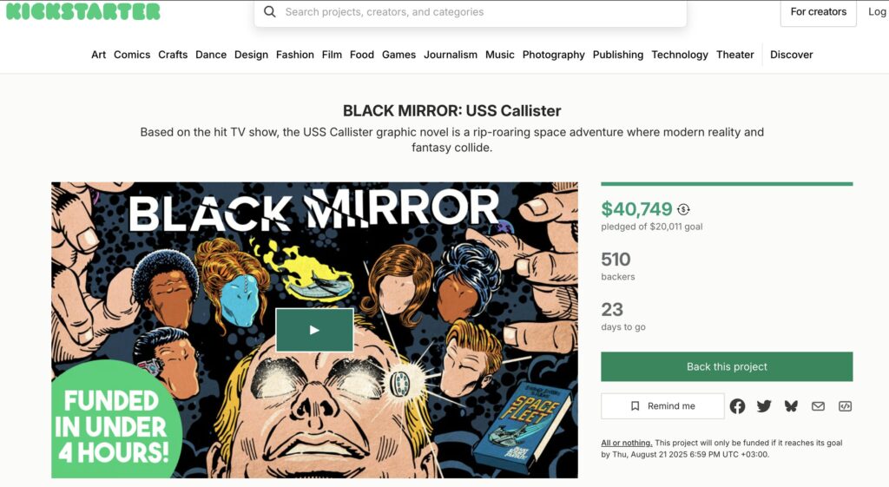Click the magnifier search icon

pos(270,12)
